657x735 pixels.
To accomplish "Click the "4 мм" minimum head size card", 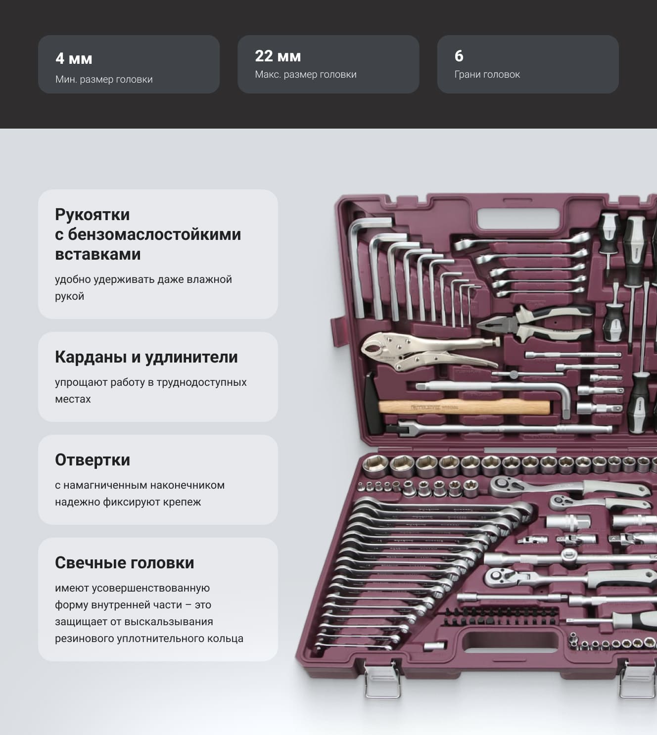I will (x=129, y=64).
